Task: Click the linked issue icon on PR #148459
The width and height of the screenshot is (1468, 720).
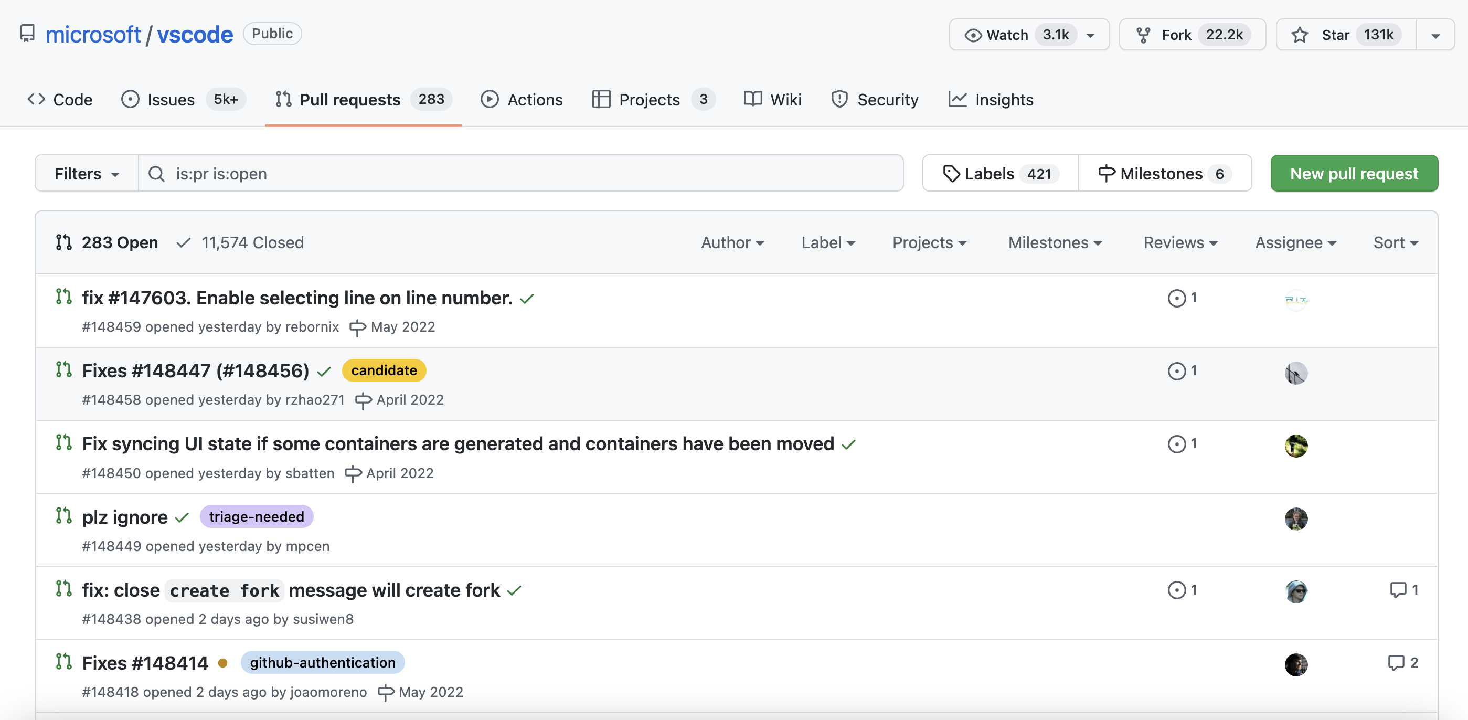Action: pos(1176,298)
